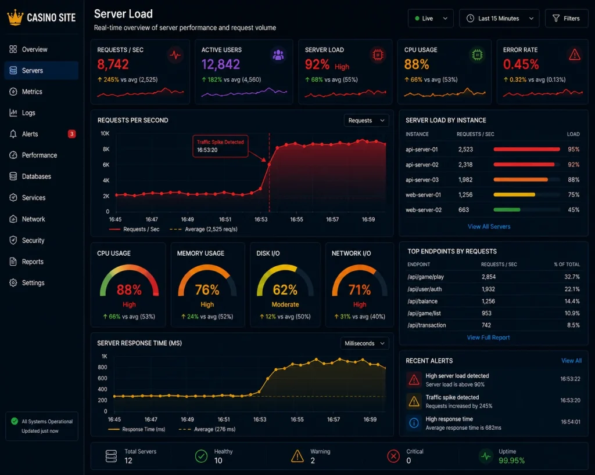Open the Milliseconds unit dropdown

364,343
